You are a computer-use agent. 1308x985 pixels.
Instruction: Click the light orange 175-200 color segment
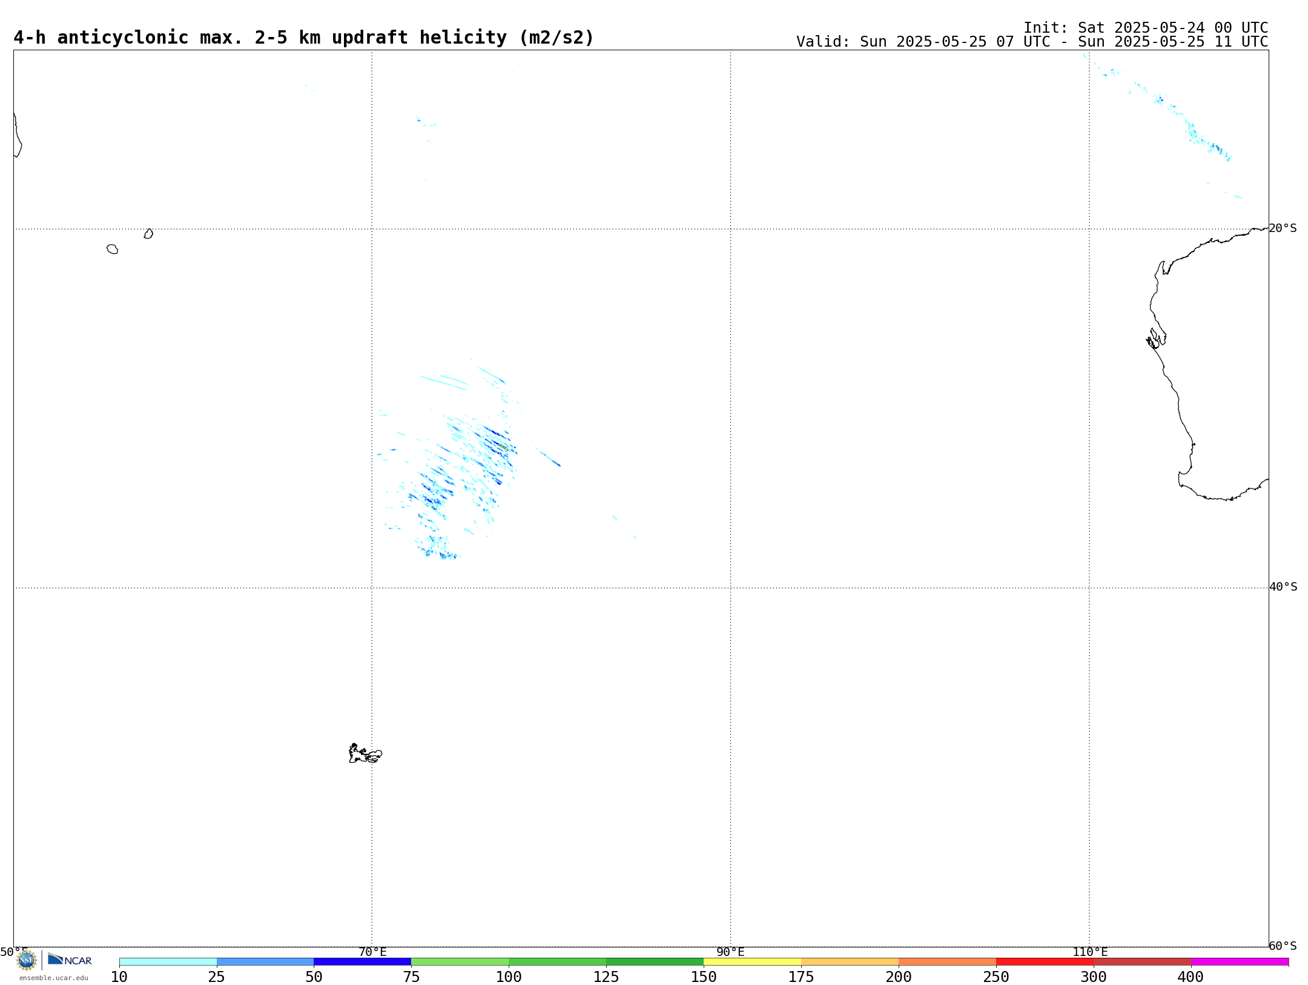(850, 962)
